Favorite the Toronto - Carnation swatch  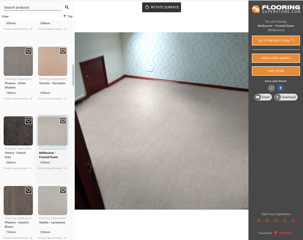pos(63,51)
